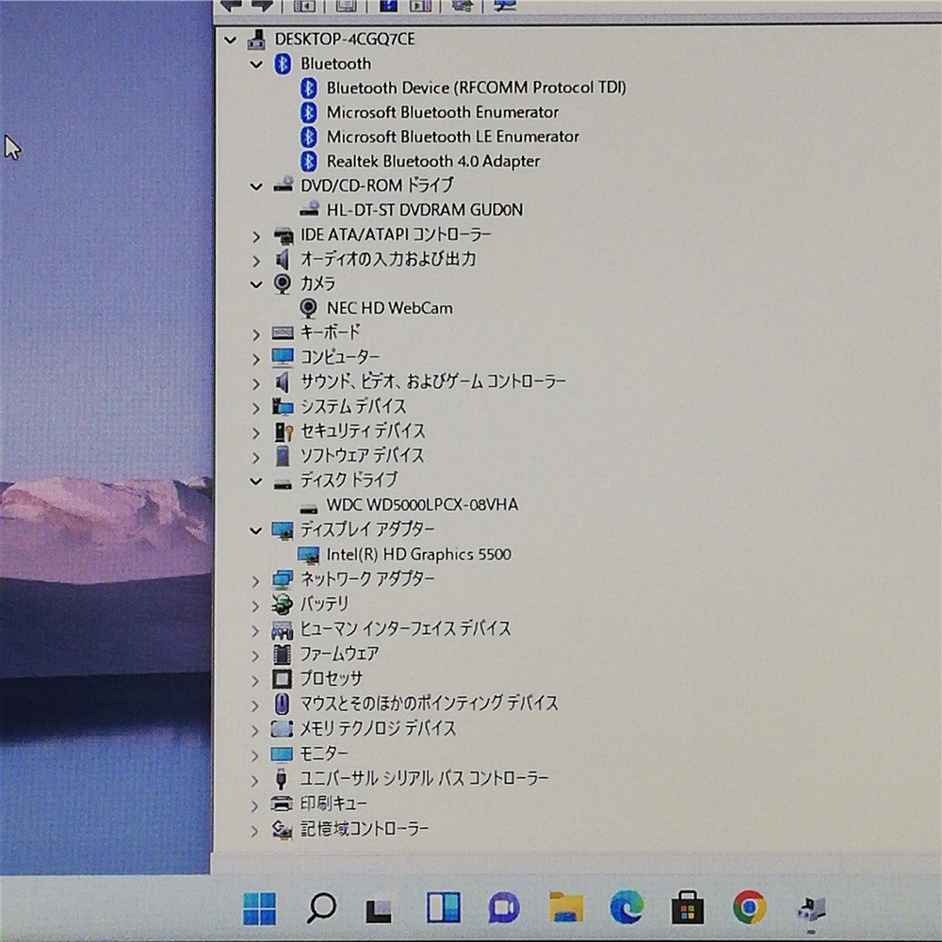This screenshot has height=942, width=942.
Task: Click the Scan for hardware changes toolbar icon
Action: coord(462,7)
